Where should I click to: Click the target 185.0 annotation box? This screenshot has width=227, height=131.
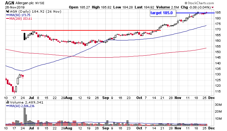163,13
